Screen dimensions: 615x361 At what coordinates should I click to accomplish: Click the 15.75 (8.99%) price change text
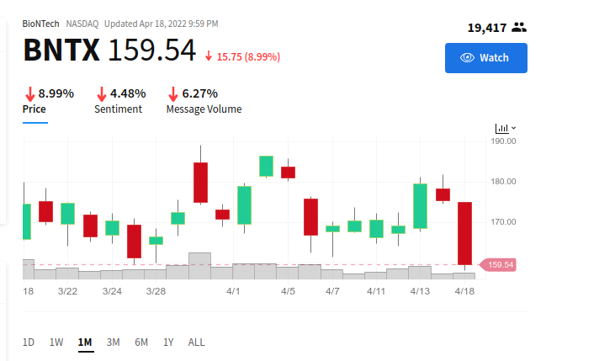248,57
